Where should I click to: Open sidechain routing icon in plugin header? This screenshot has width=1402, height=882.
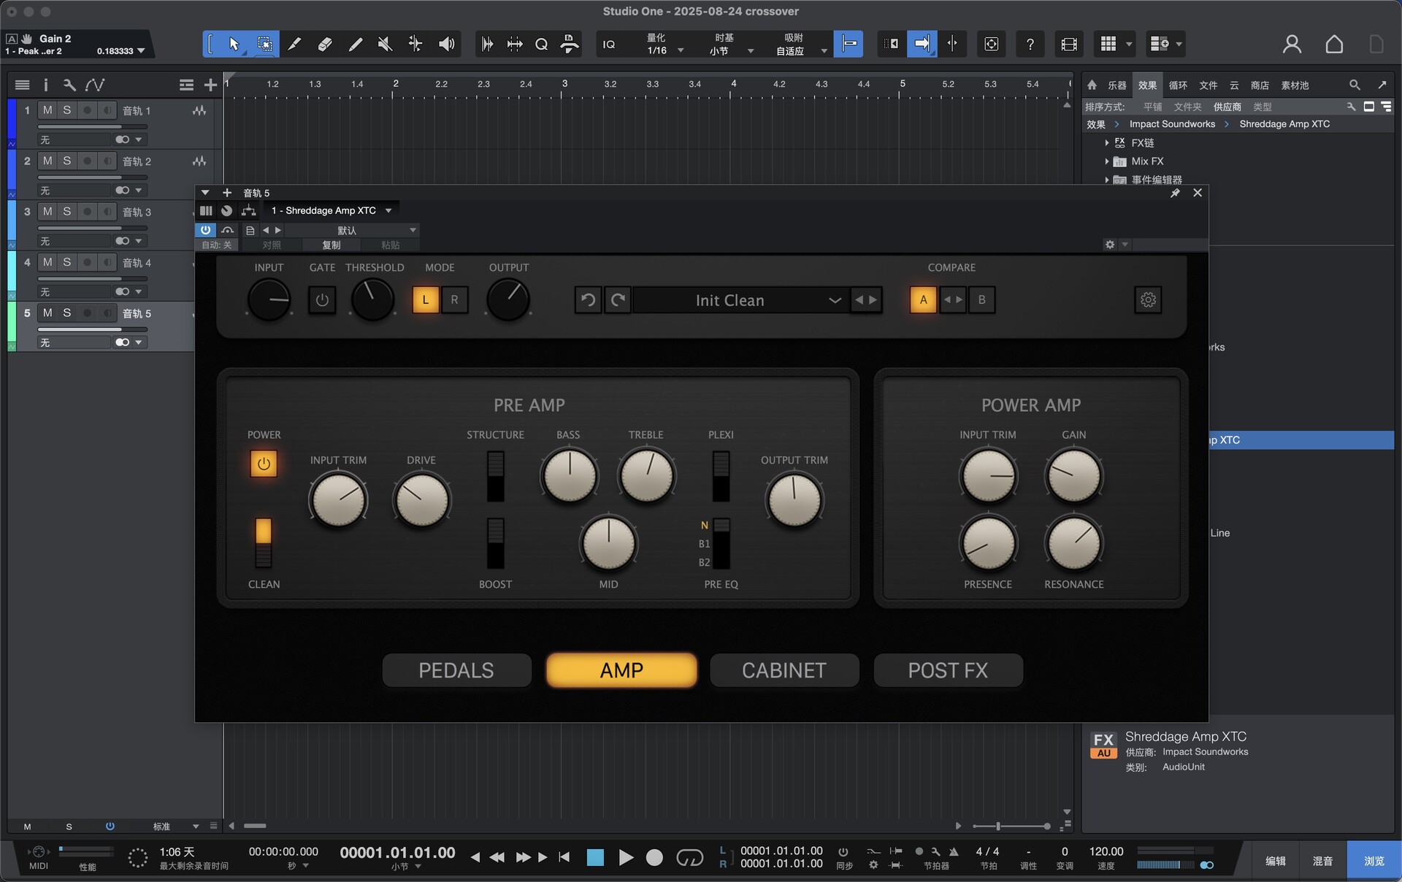(x=249, y=210)
